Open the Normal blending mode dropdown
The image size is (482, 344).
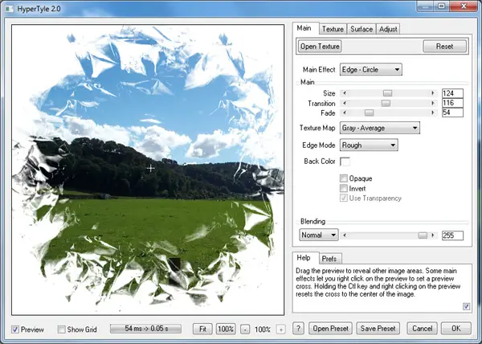coord(319,235)
